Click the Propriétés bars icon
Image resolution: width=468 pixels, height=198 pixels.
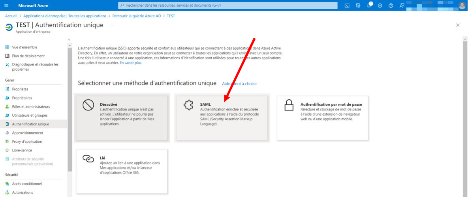click(x=8, y=89)
